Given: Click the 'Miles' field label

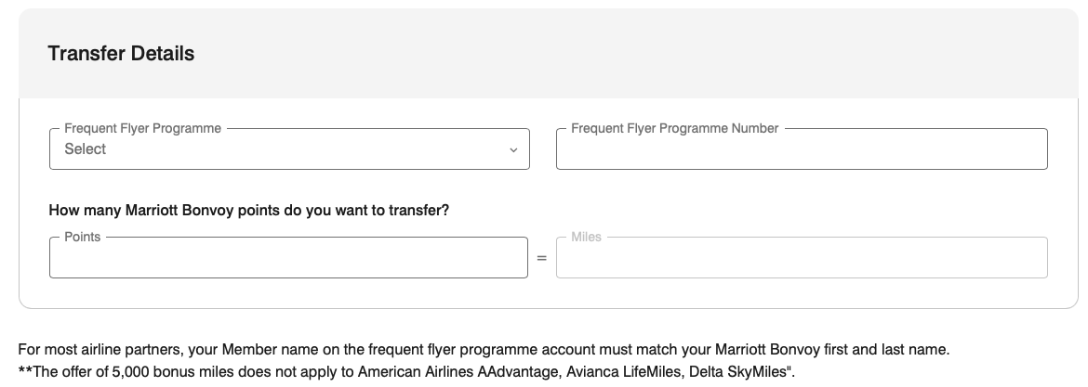Looking at the screenshot, I should 586,238.
